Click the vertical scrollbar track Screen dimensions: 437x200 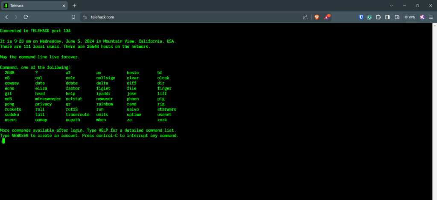(x=434, y=111)
